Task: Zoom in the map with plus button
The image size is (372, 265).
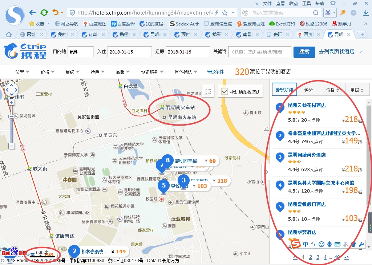Action: click(12, 103)
